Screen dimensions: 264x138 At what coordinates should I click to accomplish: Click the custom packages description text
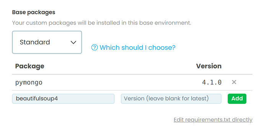(x=102, y=23)
